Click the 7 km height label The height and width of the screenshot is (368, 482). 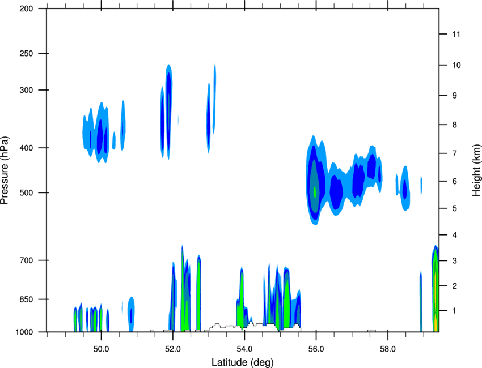[x=455, y=153]
